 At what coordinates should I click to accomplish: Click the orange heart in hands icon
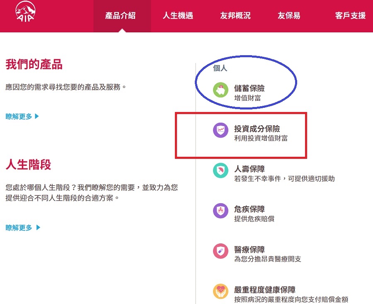[x=221, y=291]
